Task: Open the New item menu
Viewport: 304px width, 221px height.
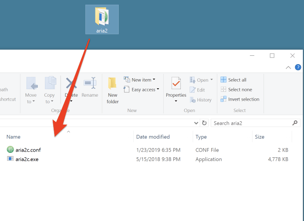Action: pyautogui.click(x=139, y=80)
